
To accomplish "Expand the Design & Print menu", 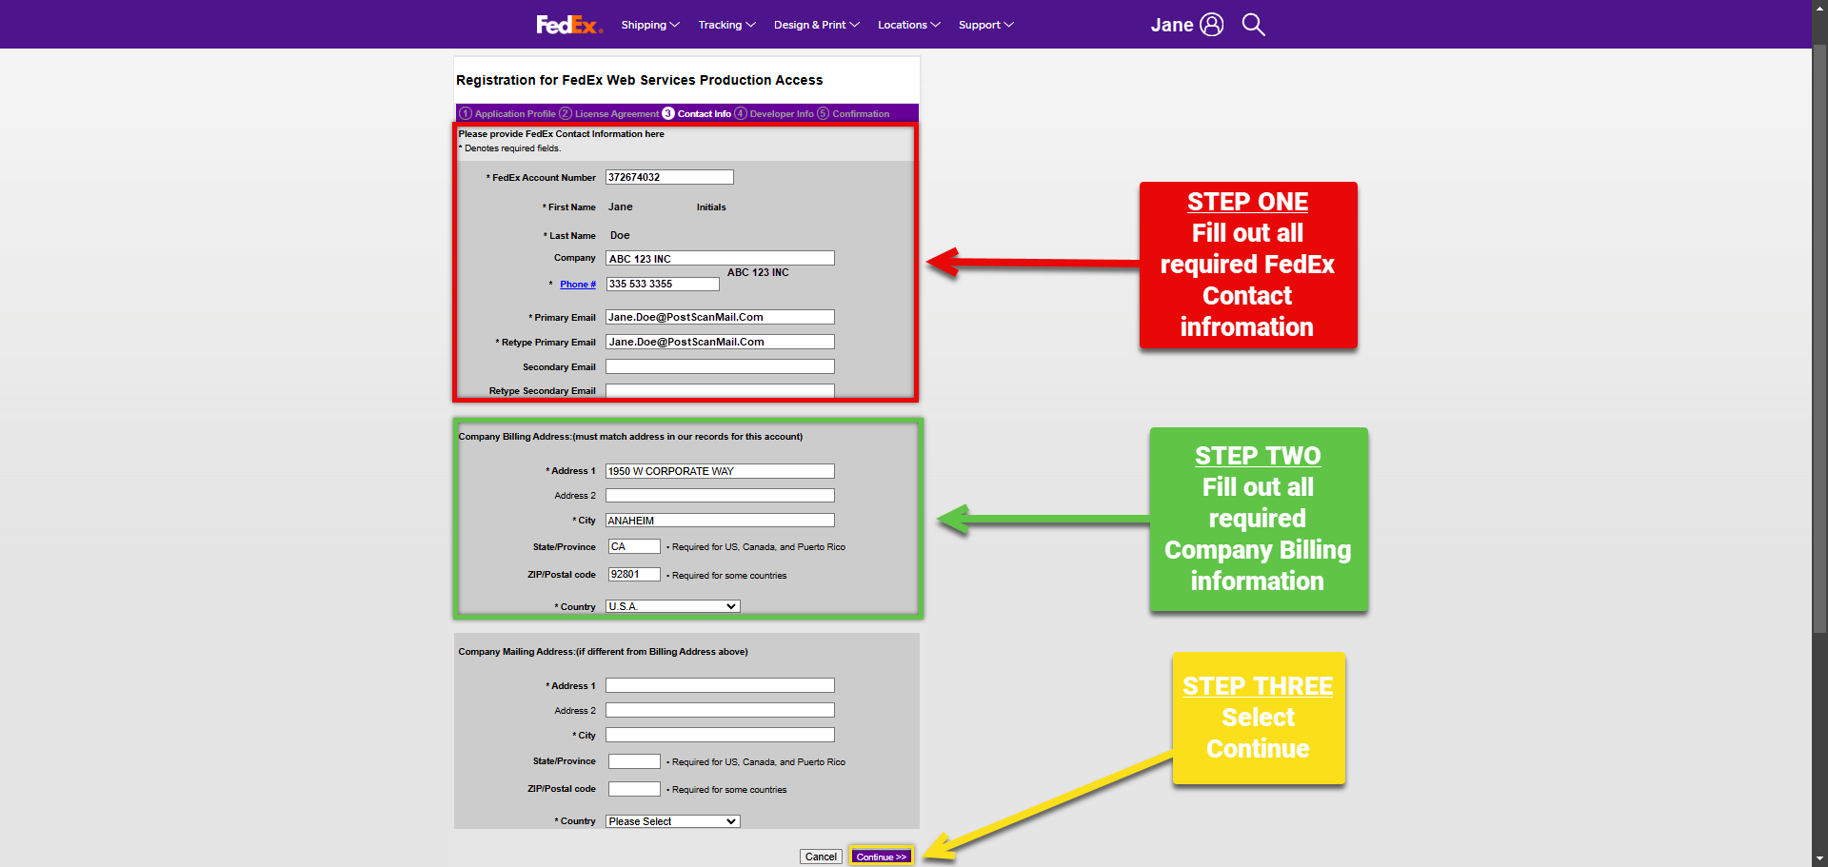I will pos(816,25).
